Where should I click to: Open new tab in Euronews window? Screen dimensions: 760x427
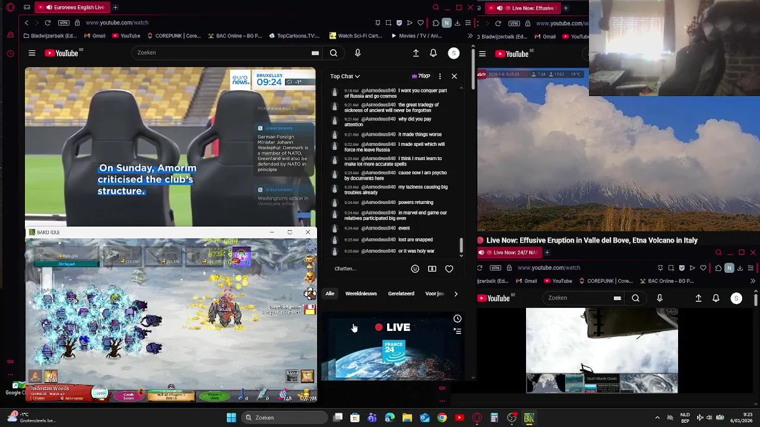point(115,8)
